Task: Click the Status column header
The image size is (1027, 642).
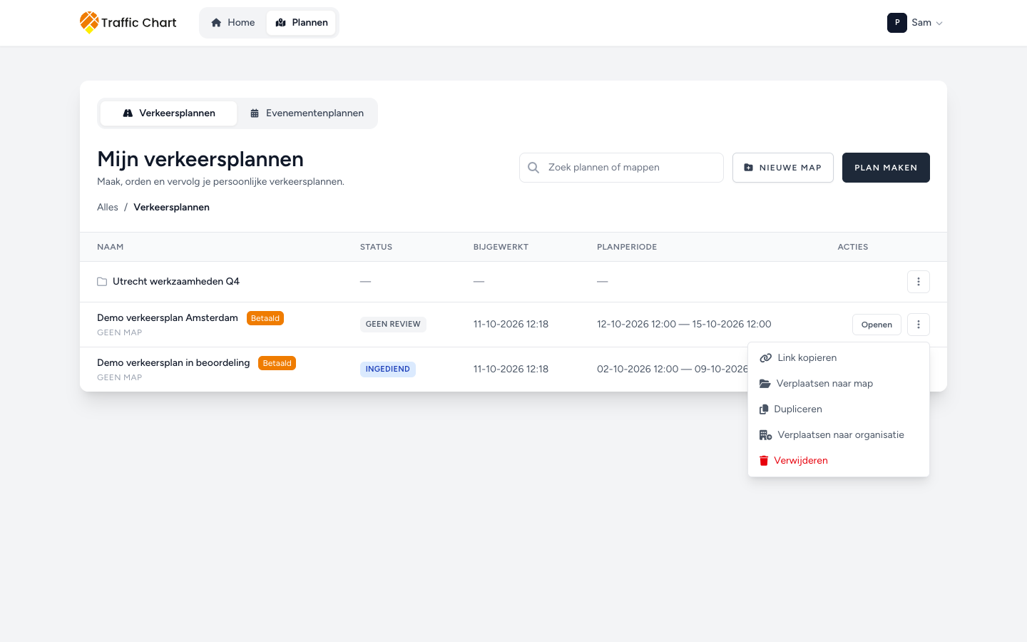Action: (x=376, y=247)
